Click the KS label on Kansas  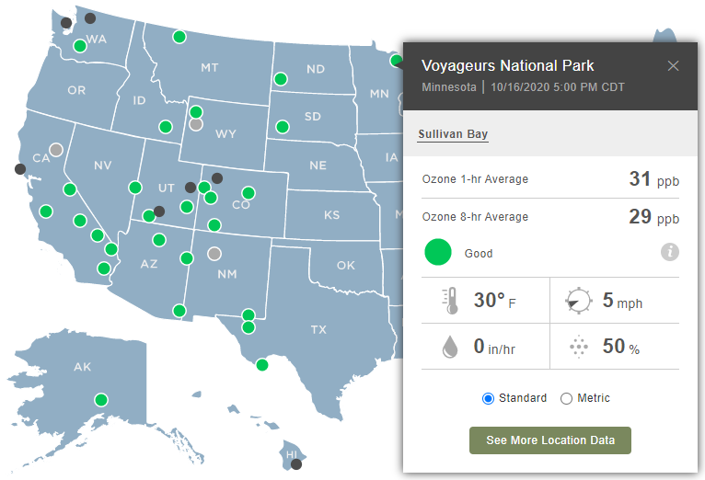332,214
